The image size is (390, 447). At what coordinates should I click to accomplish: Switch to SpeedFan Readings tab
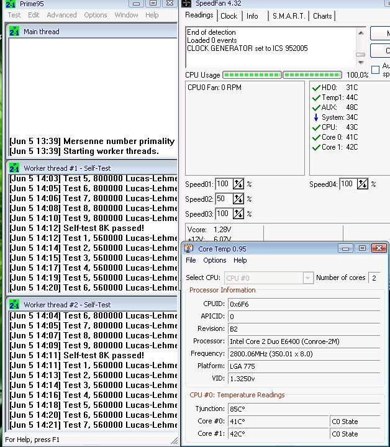click(199, 15)
